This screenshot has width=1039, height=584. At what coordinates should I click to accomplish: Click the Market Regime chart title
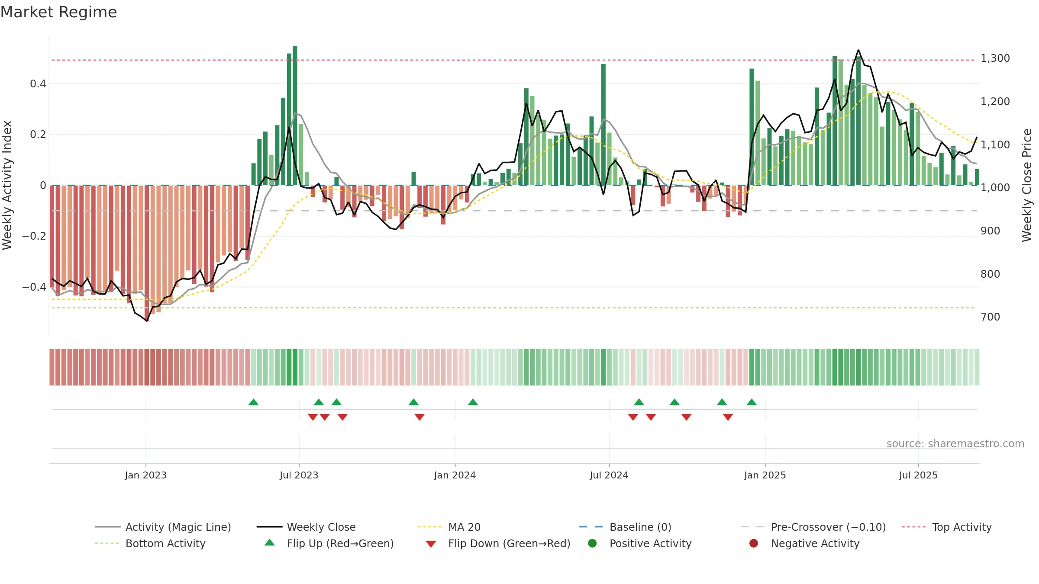[x=59, y=12]
